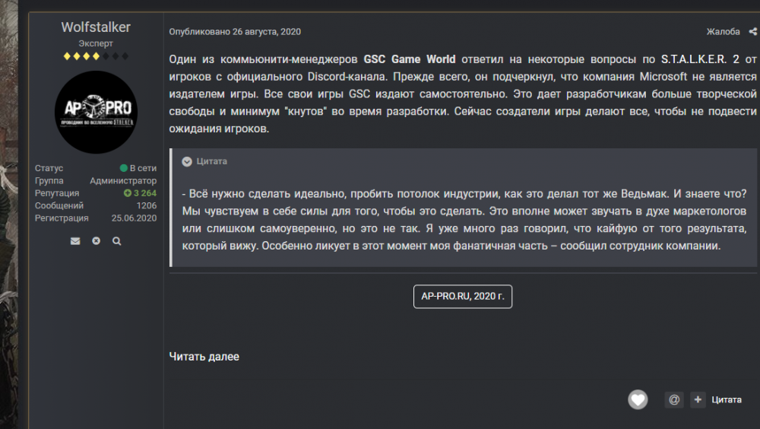
Task: Click the green reputation plus icon
Action: [x=128, y=193]
